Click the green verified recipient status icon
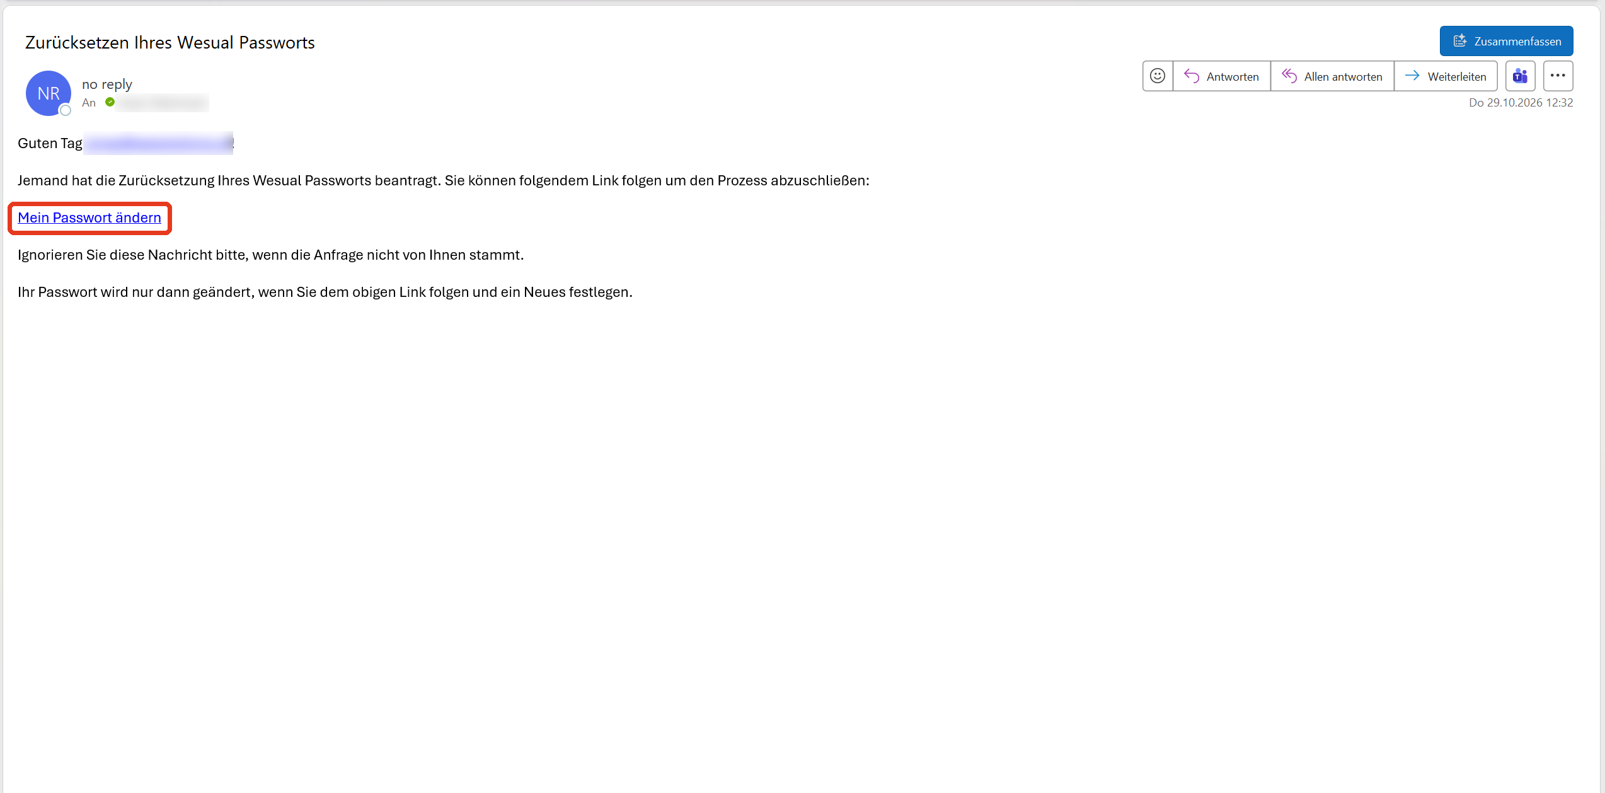 tap(110, 102)
